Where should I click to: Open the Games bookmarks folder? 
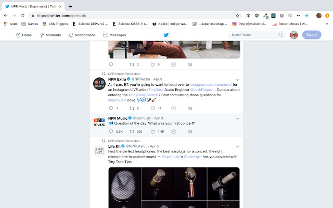pos(30,24)
